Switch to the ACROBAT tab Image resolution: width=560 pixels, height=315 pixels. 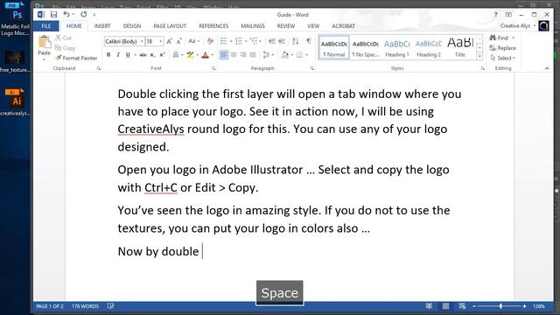point(343,26)
